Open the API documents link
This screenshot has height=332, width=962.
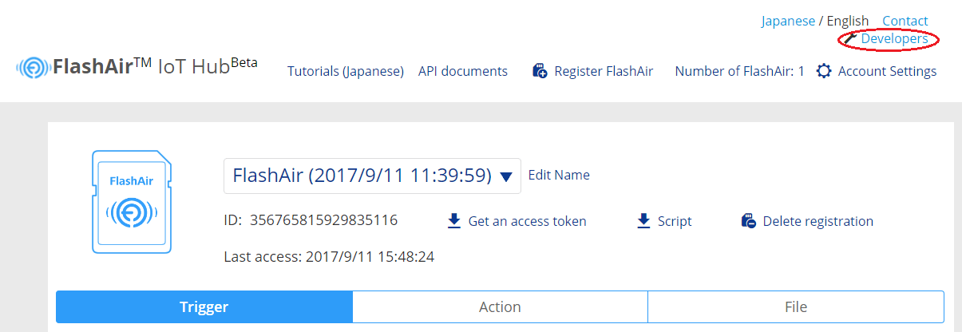(463, 71)
